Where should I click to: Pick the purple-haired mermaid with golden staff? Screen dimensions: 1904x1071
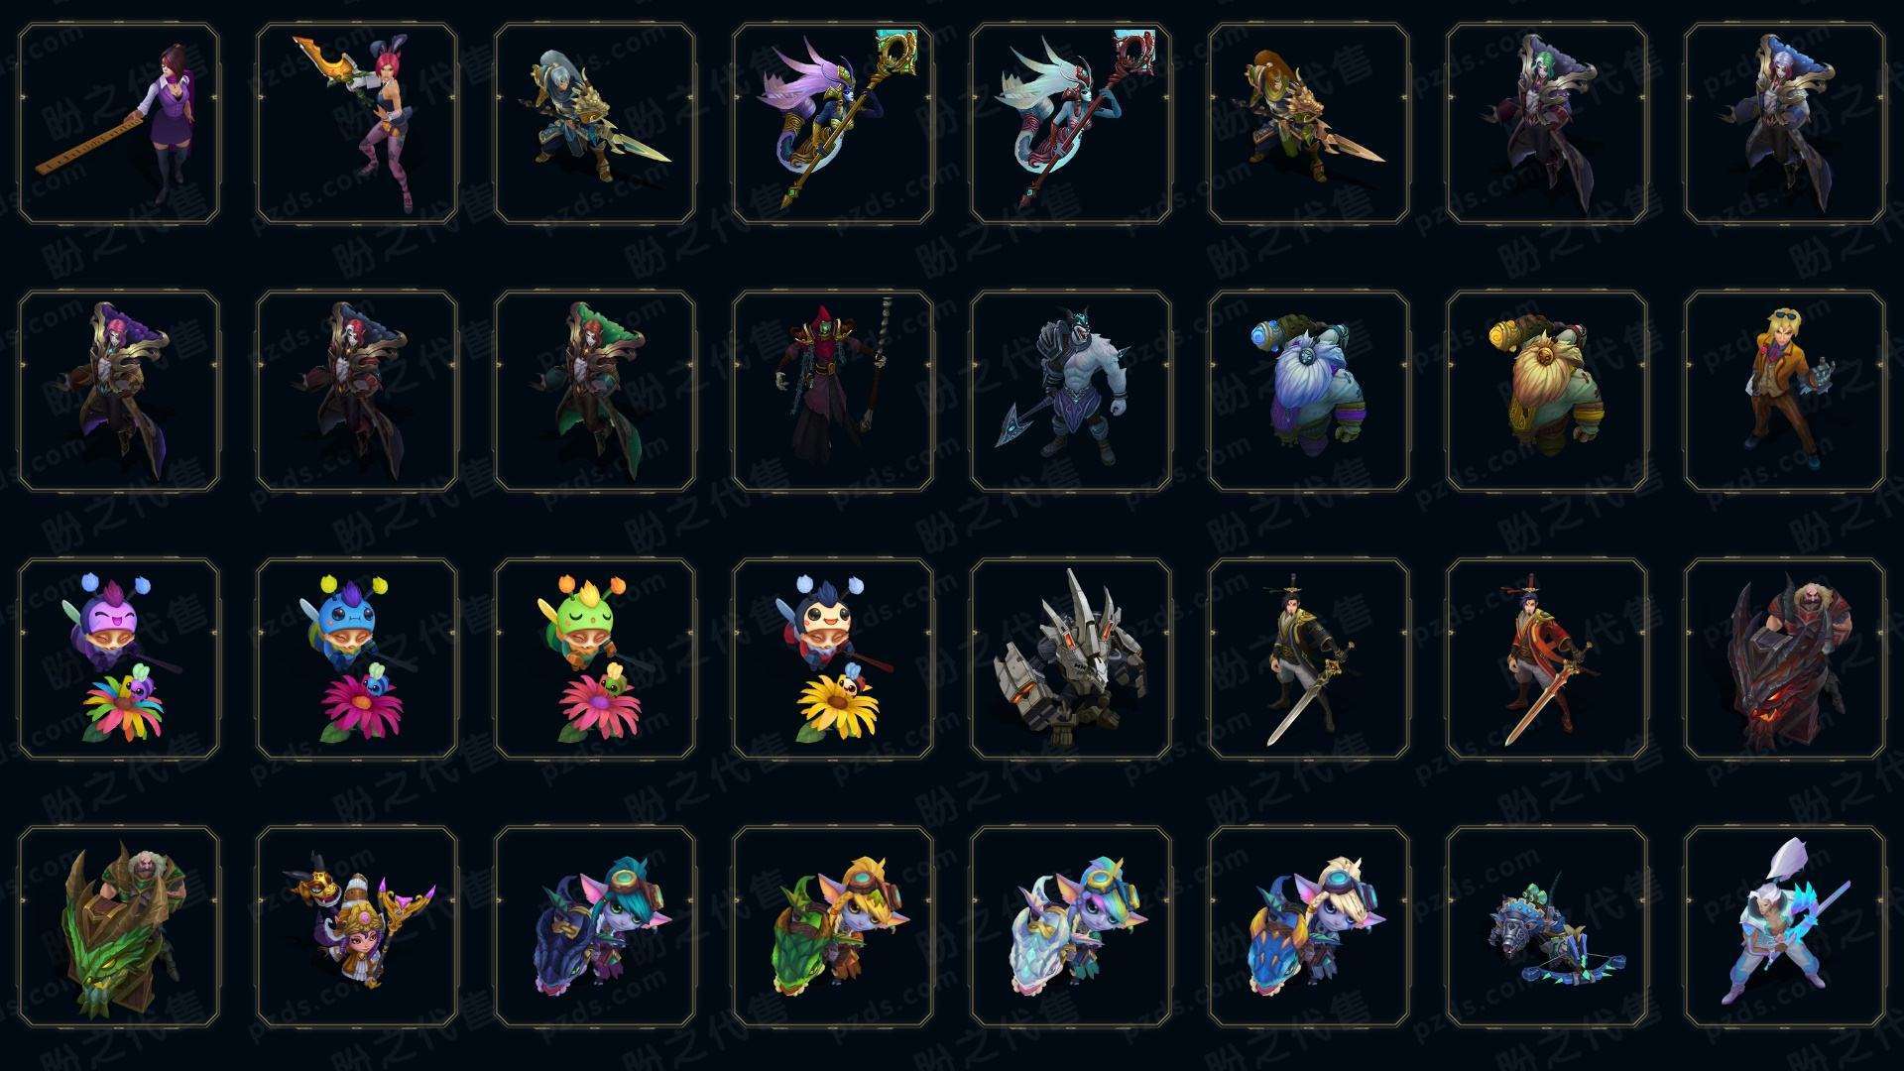point(833,124)
